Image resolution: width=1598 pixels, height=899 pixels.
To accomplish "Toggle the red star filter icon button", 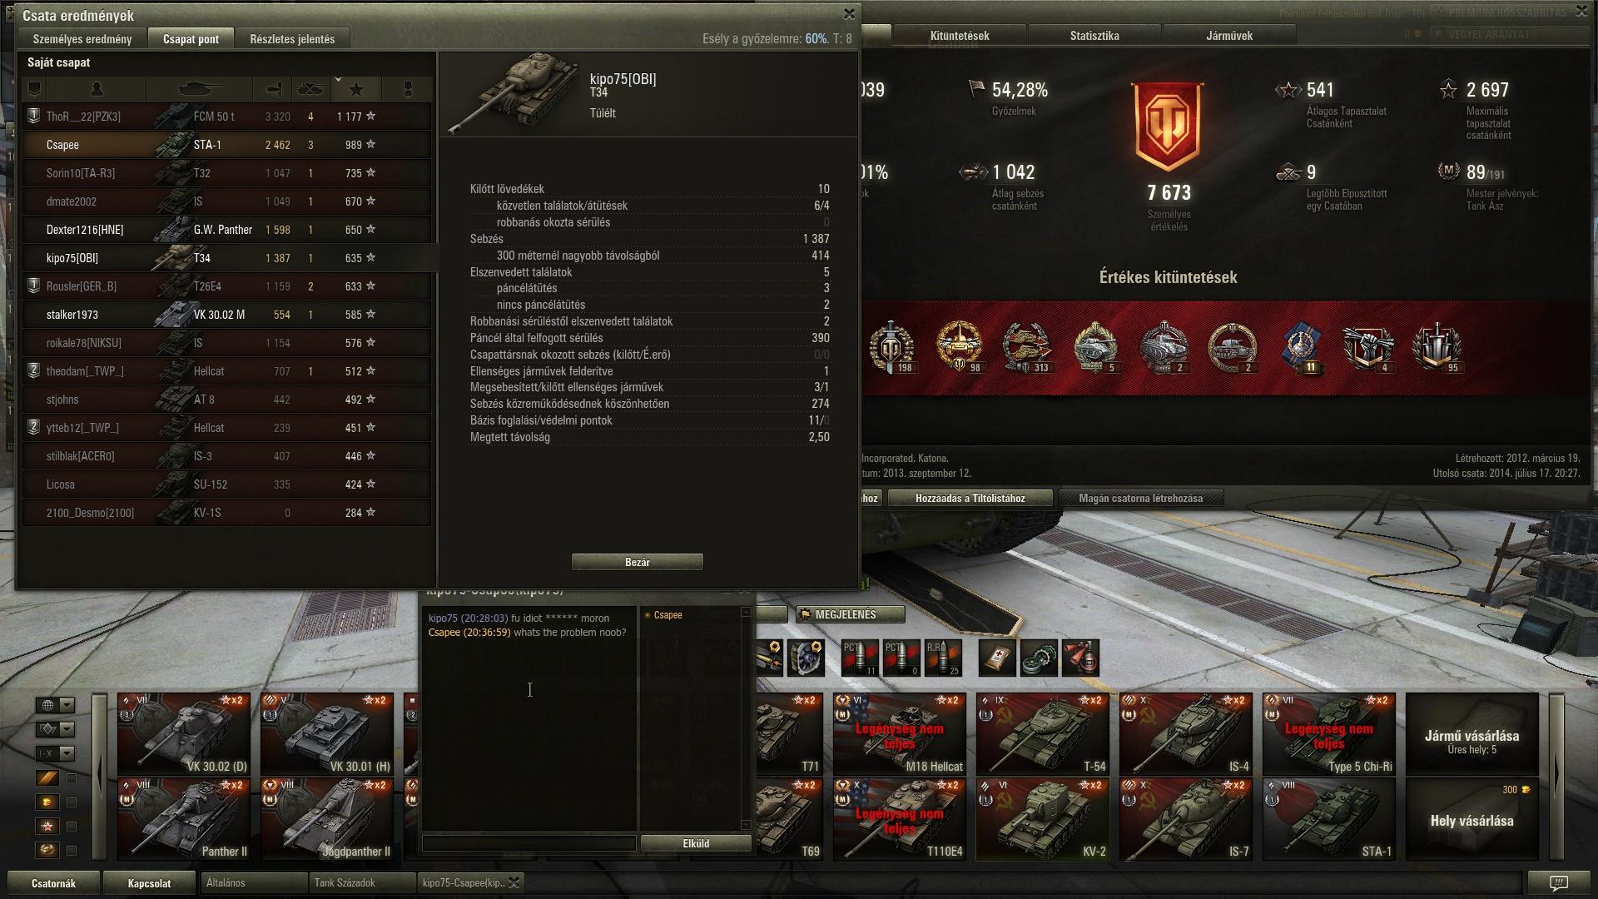I will (x=47, y=827).
